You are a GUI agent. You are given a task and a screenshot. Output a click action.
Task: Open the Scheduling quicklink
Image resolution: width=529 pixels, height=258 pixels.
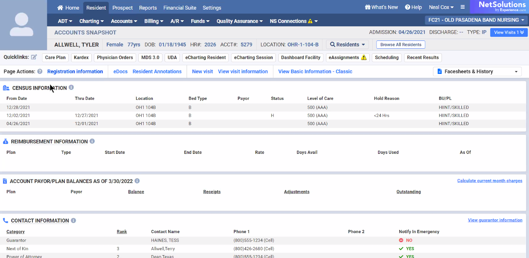pyautogui.click(x=387, y=58)
